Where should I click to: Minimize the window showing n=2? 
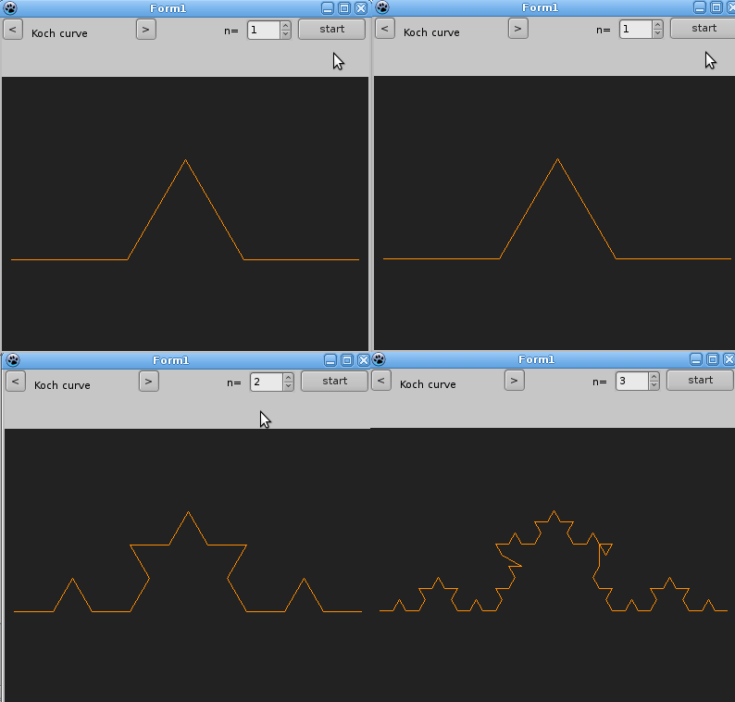330,360
